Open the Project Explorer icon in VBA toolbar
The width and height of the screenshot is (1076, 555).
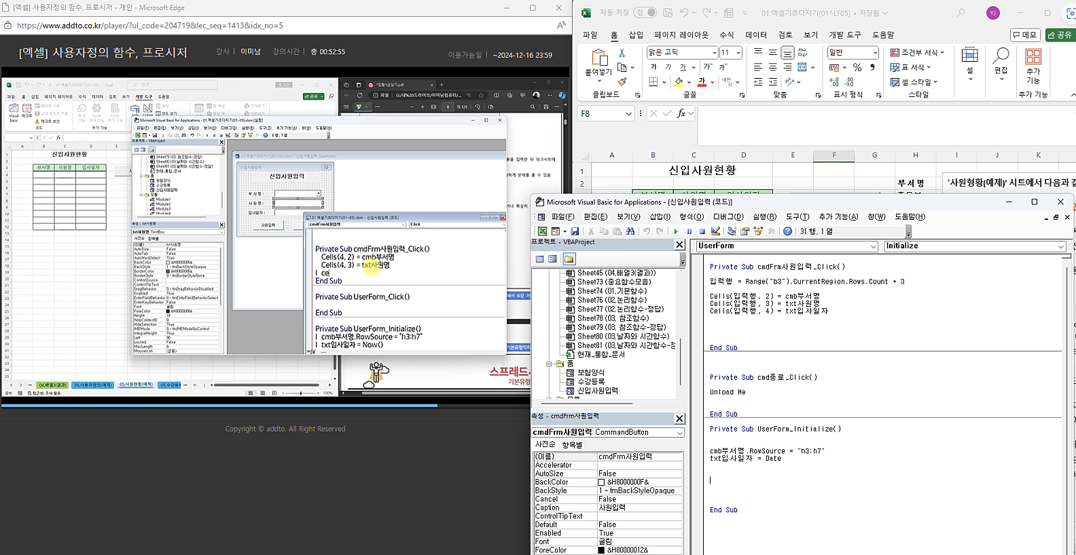(x=732, y=231)
